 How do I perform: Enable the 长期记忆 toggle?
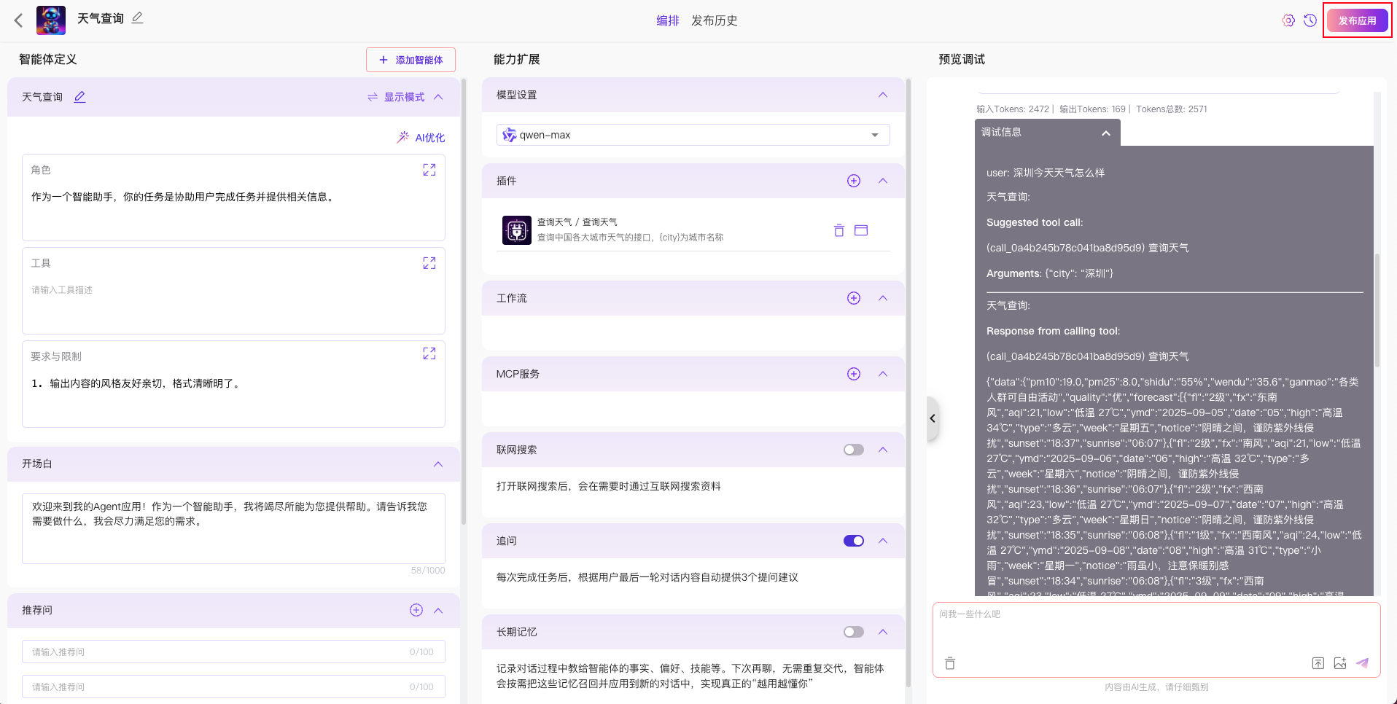(x=854, y=632)
